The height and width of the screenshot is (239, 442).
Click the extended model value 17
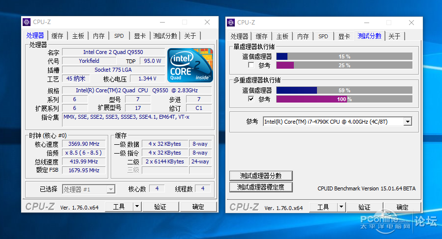(x=138, y=108)
